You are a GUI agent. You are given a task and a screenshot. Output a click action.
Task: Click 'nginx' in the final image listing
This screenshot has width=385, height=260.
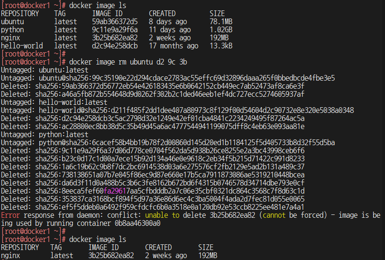pyautogui.click(x=10, y=256)
